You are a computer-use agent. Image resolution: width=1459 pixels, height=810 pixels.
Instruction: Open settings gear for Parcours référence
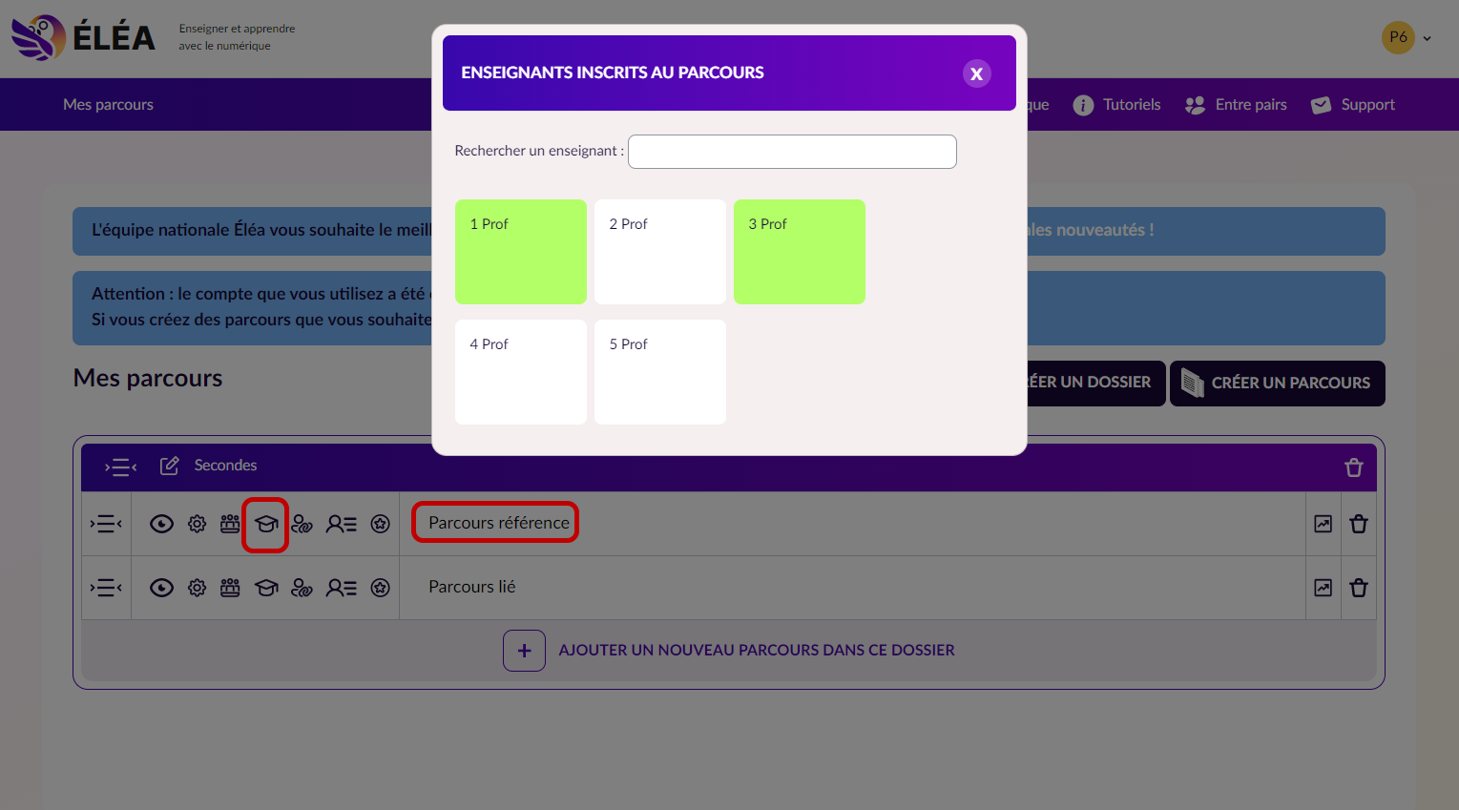tap(197, 524)
